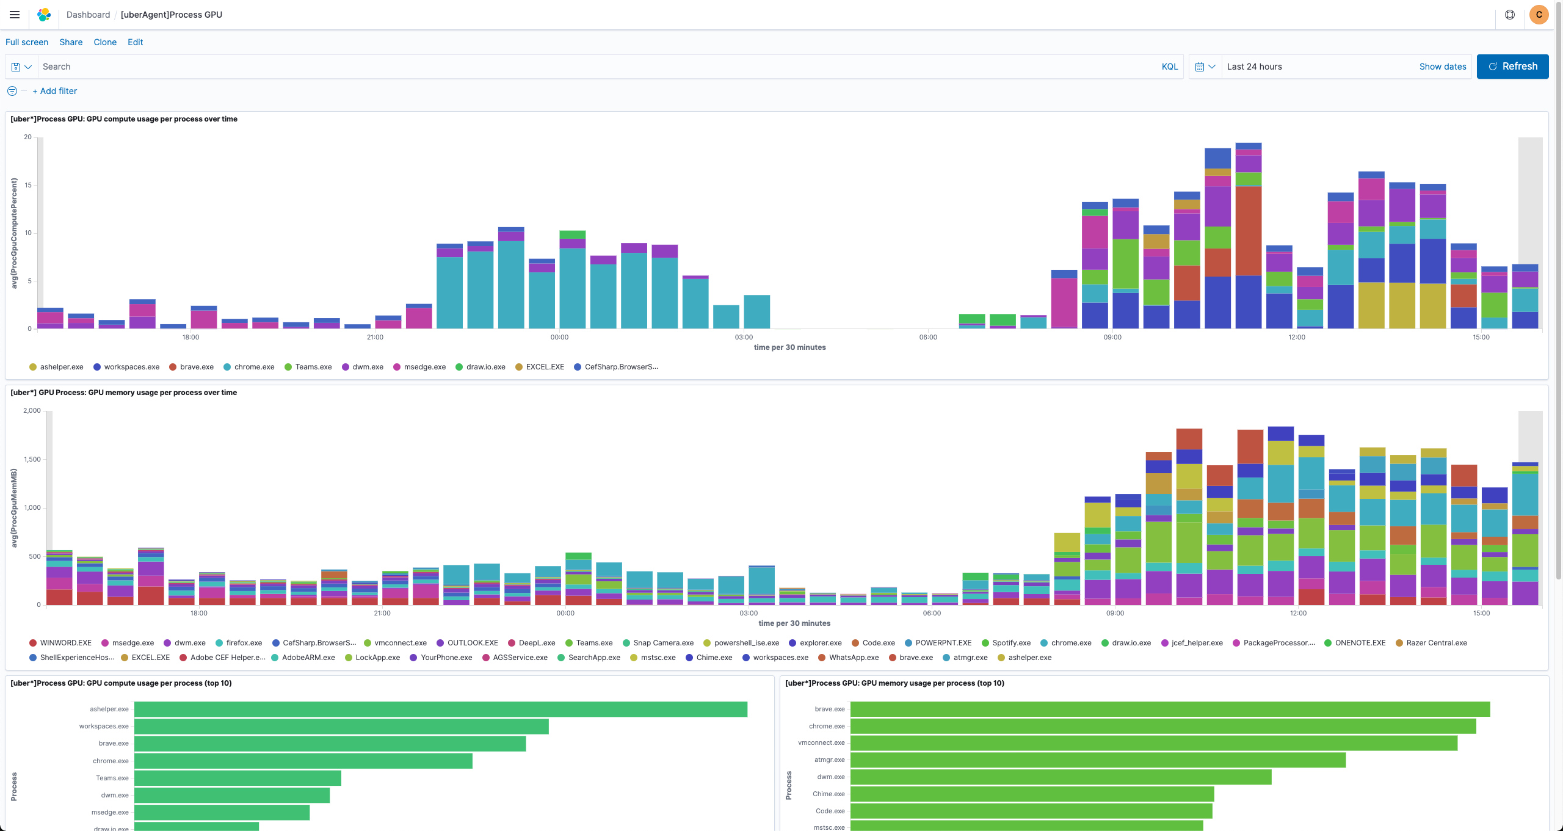Open the help menu icon
Screen dimensions: 1563x831
click(x=1510, y=15)
